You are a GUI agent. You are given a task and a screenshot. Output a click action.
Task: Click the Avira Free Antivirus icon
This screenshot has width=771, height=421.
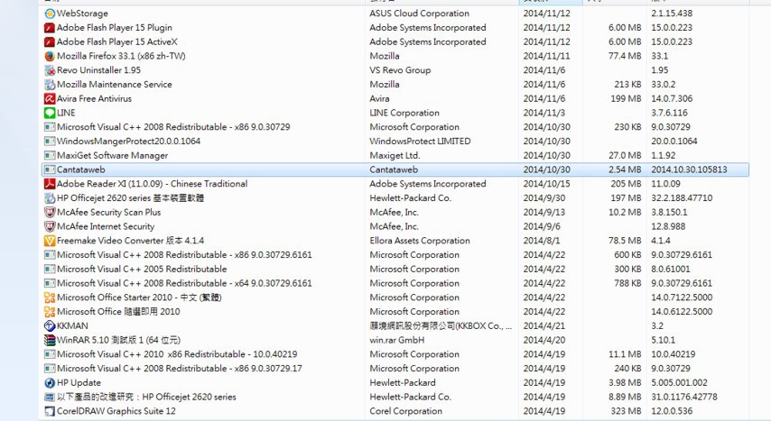click(x=50, y=99)
